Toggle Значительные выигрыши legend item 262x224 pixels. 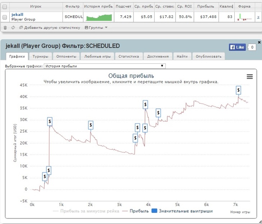pos(182,211)
